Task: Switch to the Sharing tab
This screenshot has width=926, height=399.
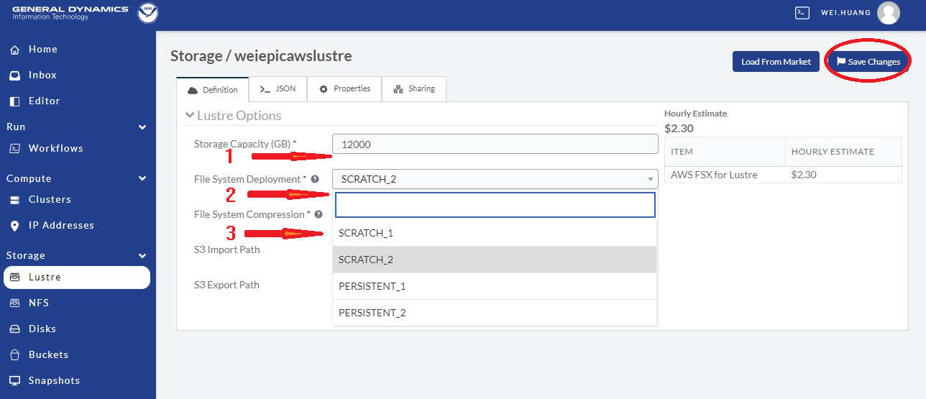Action: pyautogui.click(x=414, y=89)
